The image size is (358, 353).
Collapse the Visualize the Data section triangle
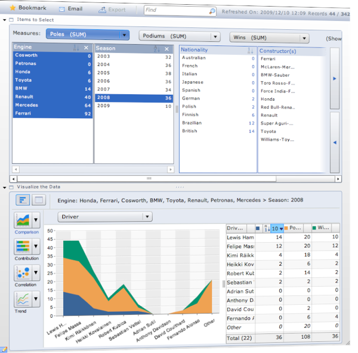point(4,188)
